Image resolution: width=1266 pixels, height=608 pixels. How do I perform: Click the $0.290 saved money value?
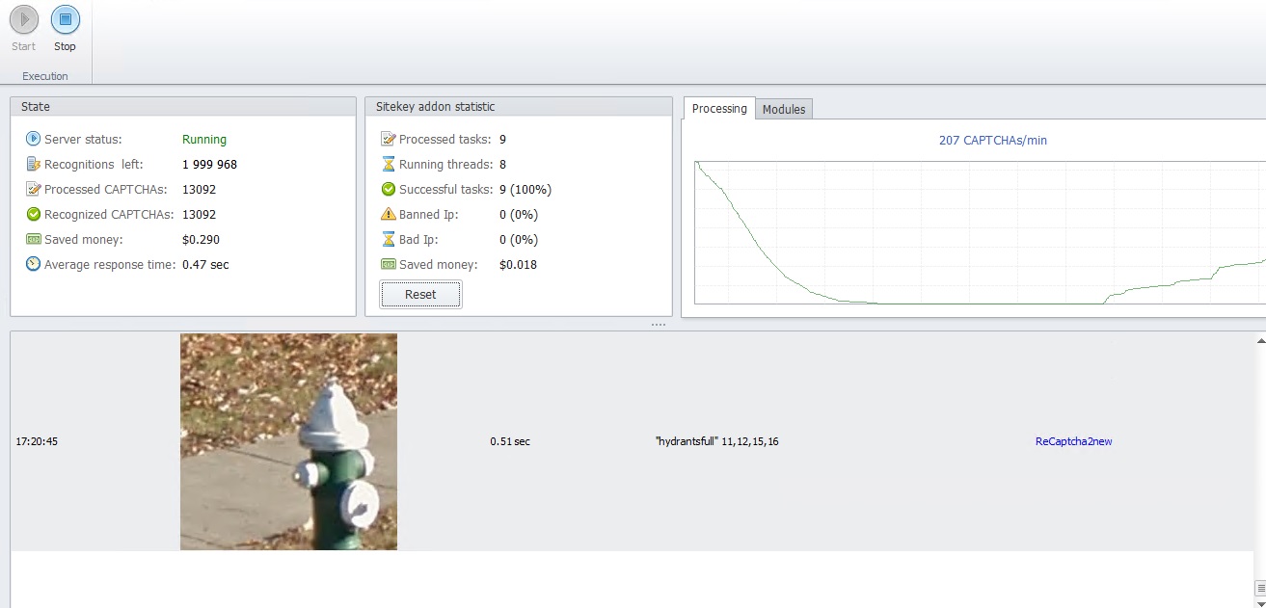pos(200,240)
